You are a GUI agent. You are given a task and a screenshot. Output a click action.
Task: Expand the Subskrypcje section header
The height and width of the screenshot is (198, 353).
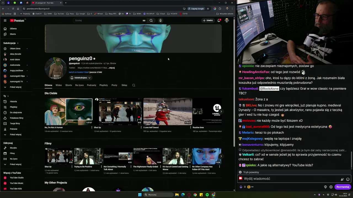click(11, 43)
